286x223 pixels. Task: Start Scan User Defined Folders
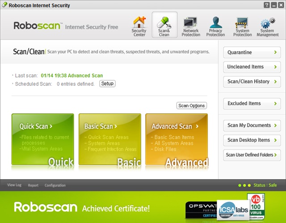[x=252, y=155]
